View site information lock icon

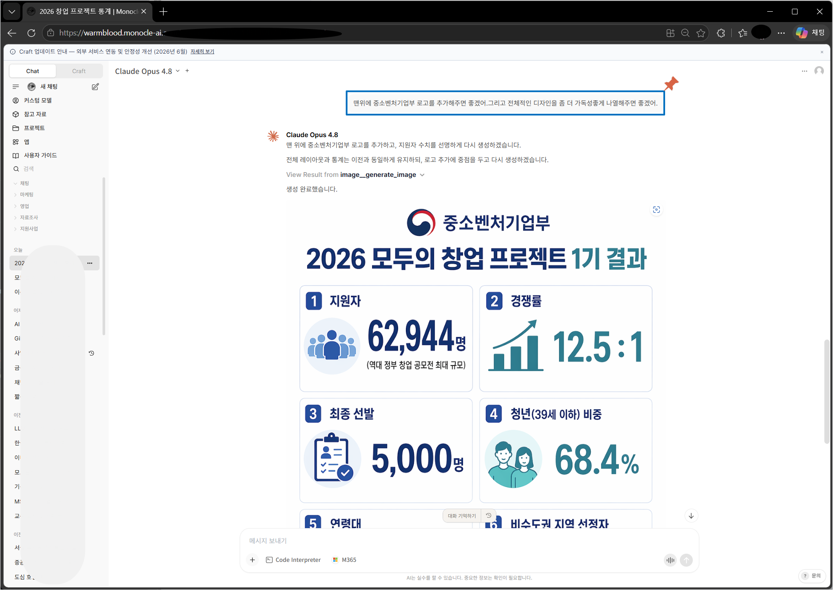51,33
